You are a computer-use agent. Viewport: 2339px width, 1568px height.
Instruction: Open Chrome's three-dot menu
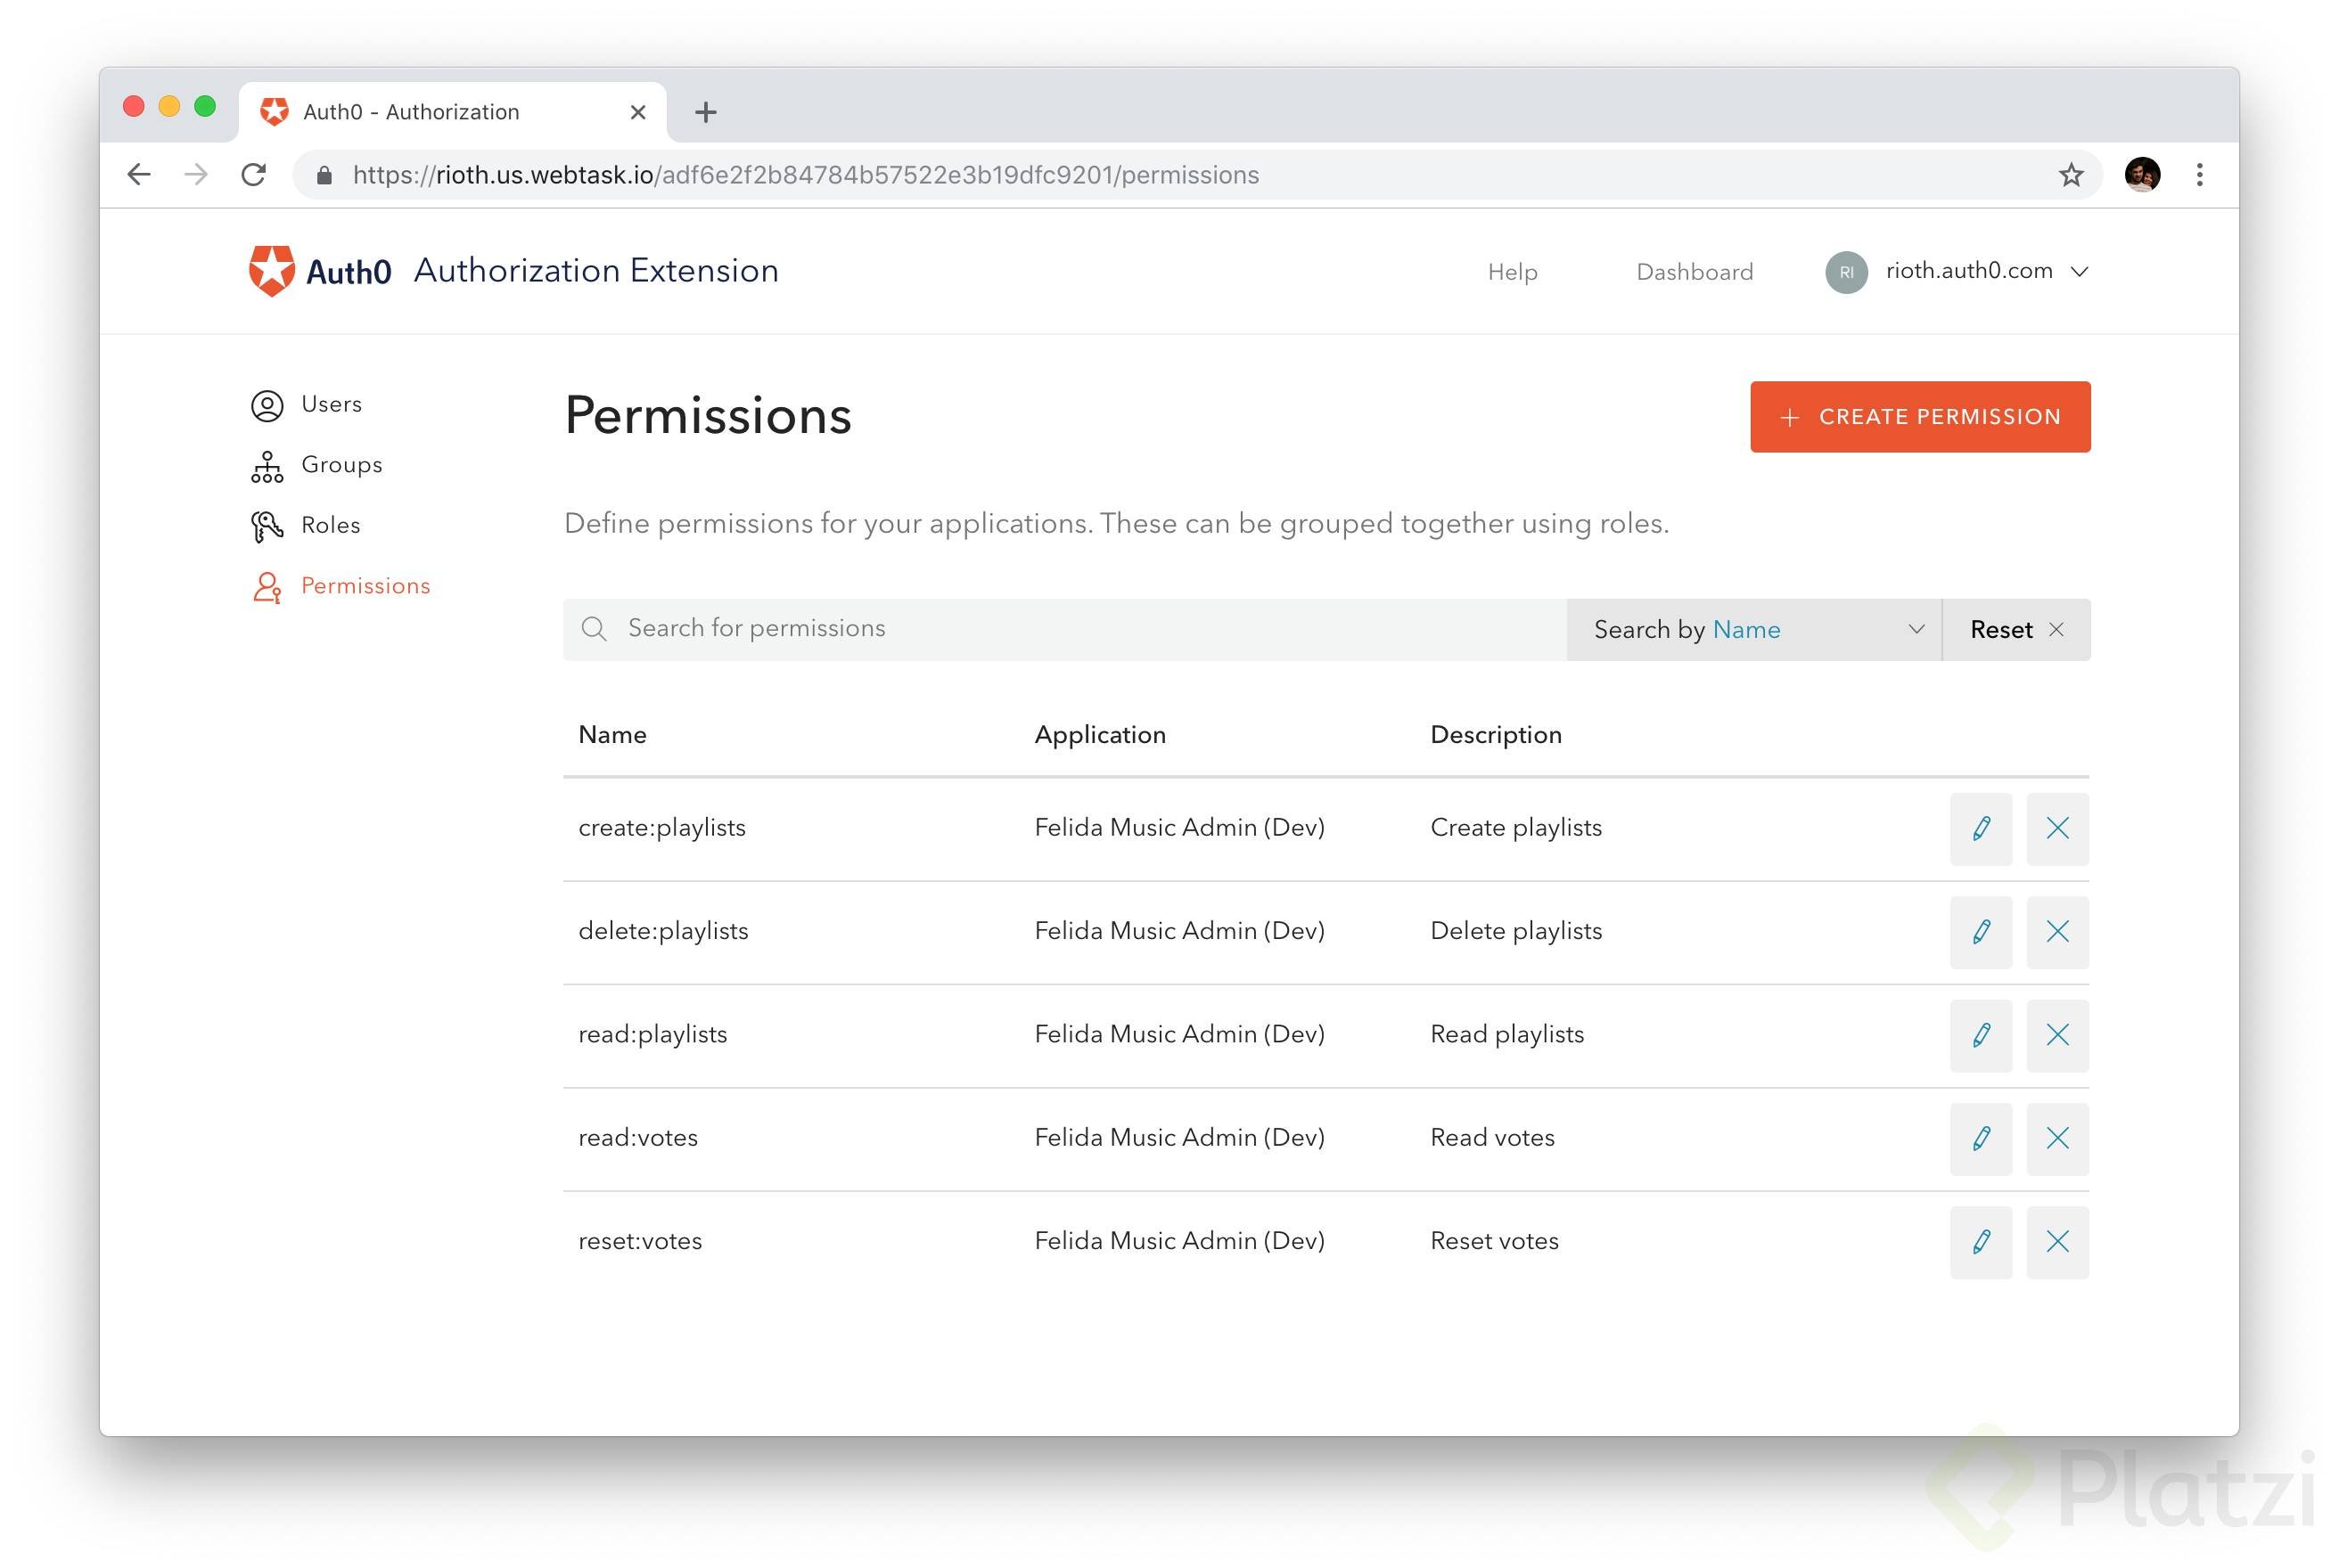pos(2199,175)
